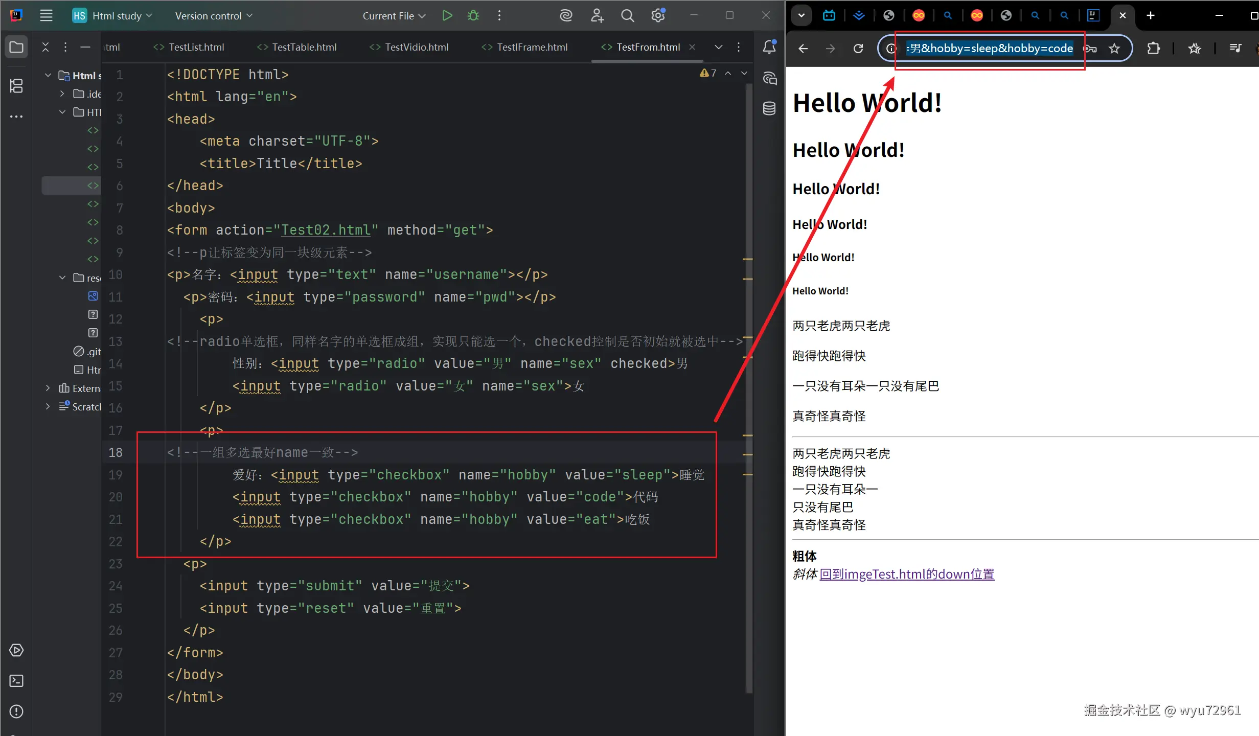The width and height of the screenshot is (1259, 736).
Task: Click the Debug bug icon
Action: (473, 15)
